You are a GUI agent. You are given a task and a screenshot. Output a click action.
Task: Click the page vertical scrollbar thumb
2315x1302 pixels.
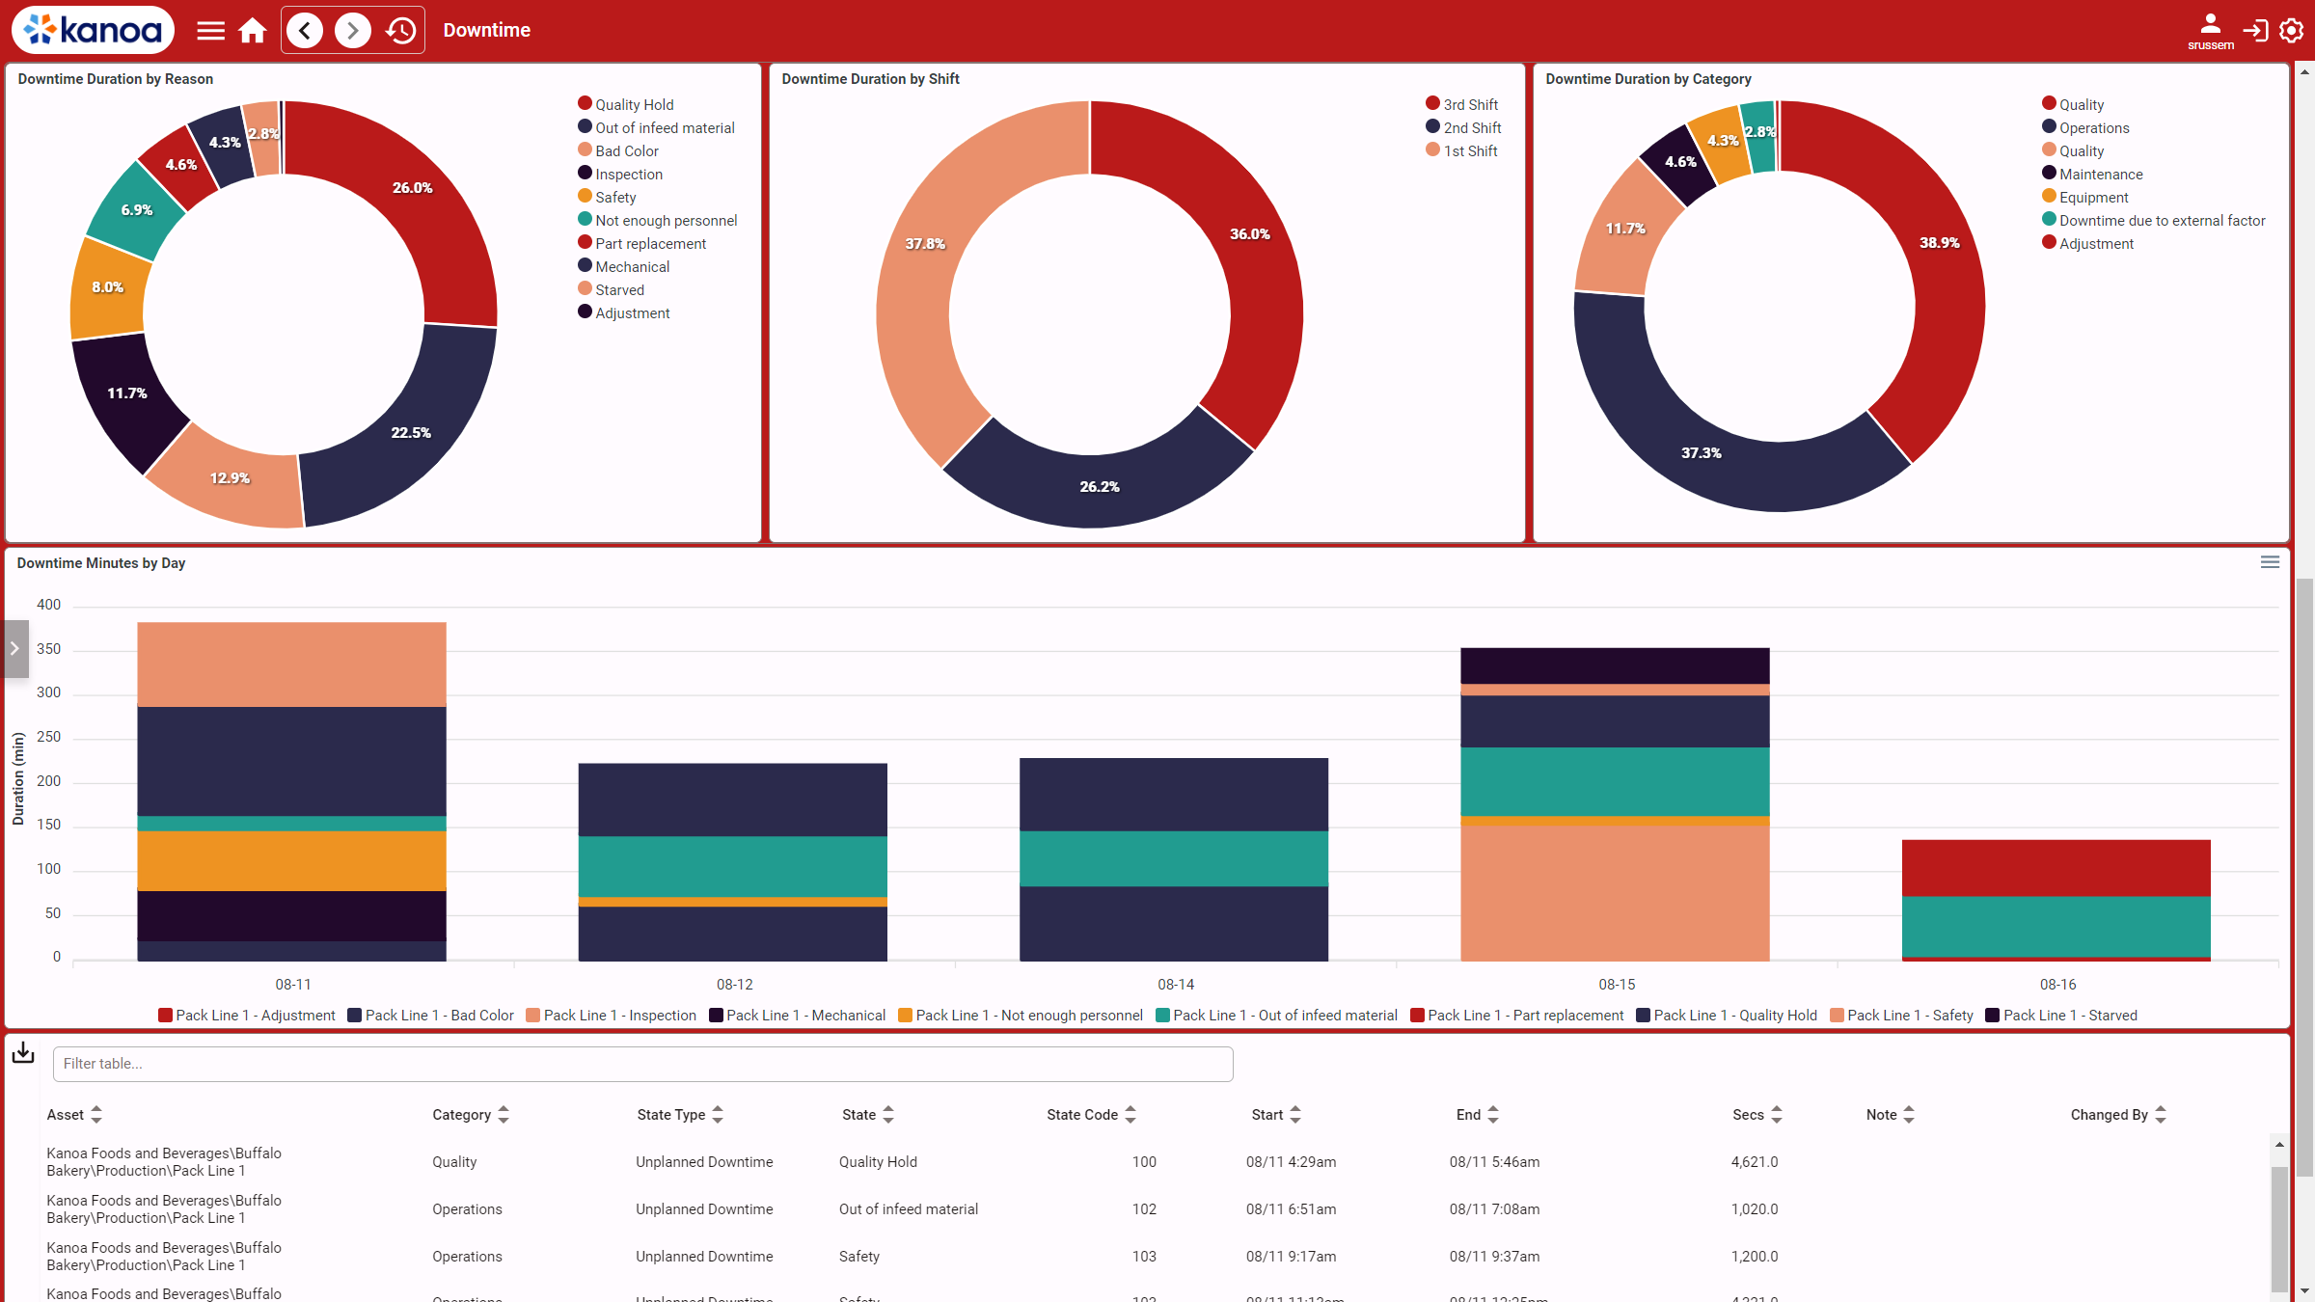point(2304,878)
